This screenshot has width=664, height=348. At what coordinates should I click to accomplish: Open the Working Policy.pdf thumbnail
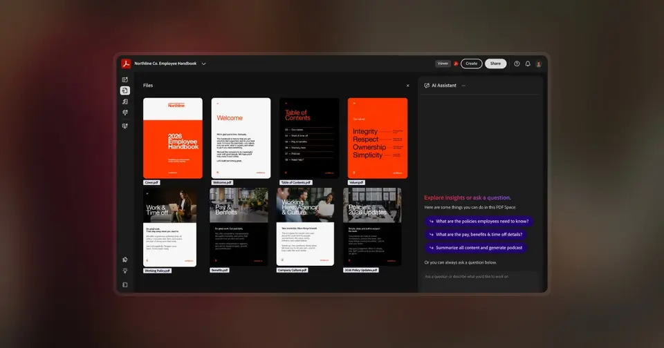170,227
